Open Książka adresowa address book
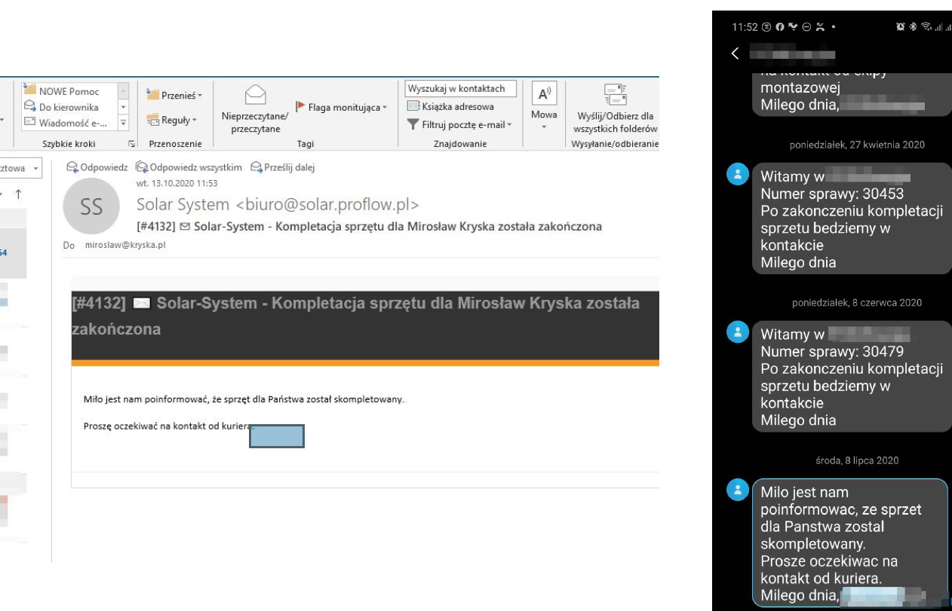Viewport: 952px width, 611px height. tap(450, 107)
